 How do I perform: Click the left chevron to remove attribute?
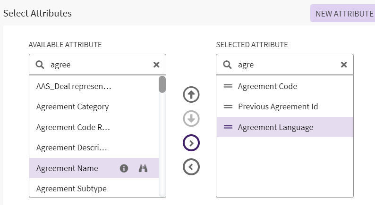pos(191,166)
